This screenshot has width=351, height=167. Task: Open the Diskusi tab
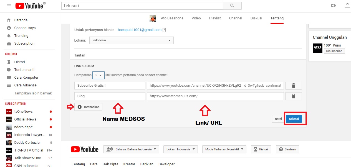(256, 18)
